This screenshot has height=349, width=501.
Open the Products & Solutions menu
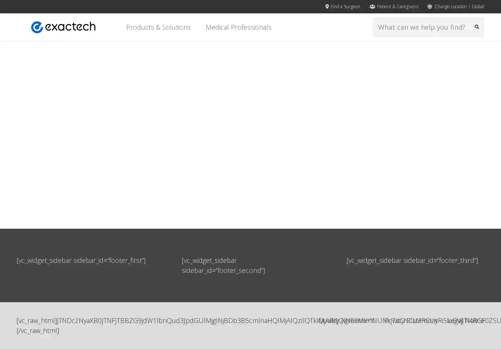[x=158, y=27]
